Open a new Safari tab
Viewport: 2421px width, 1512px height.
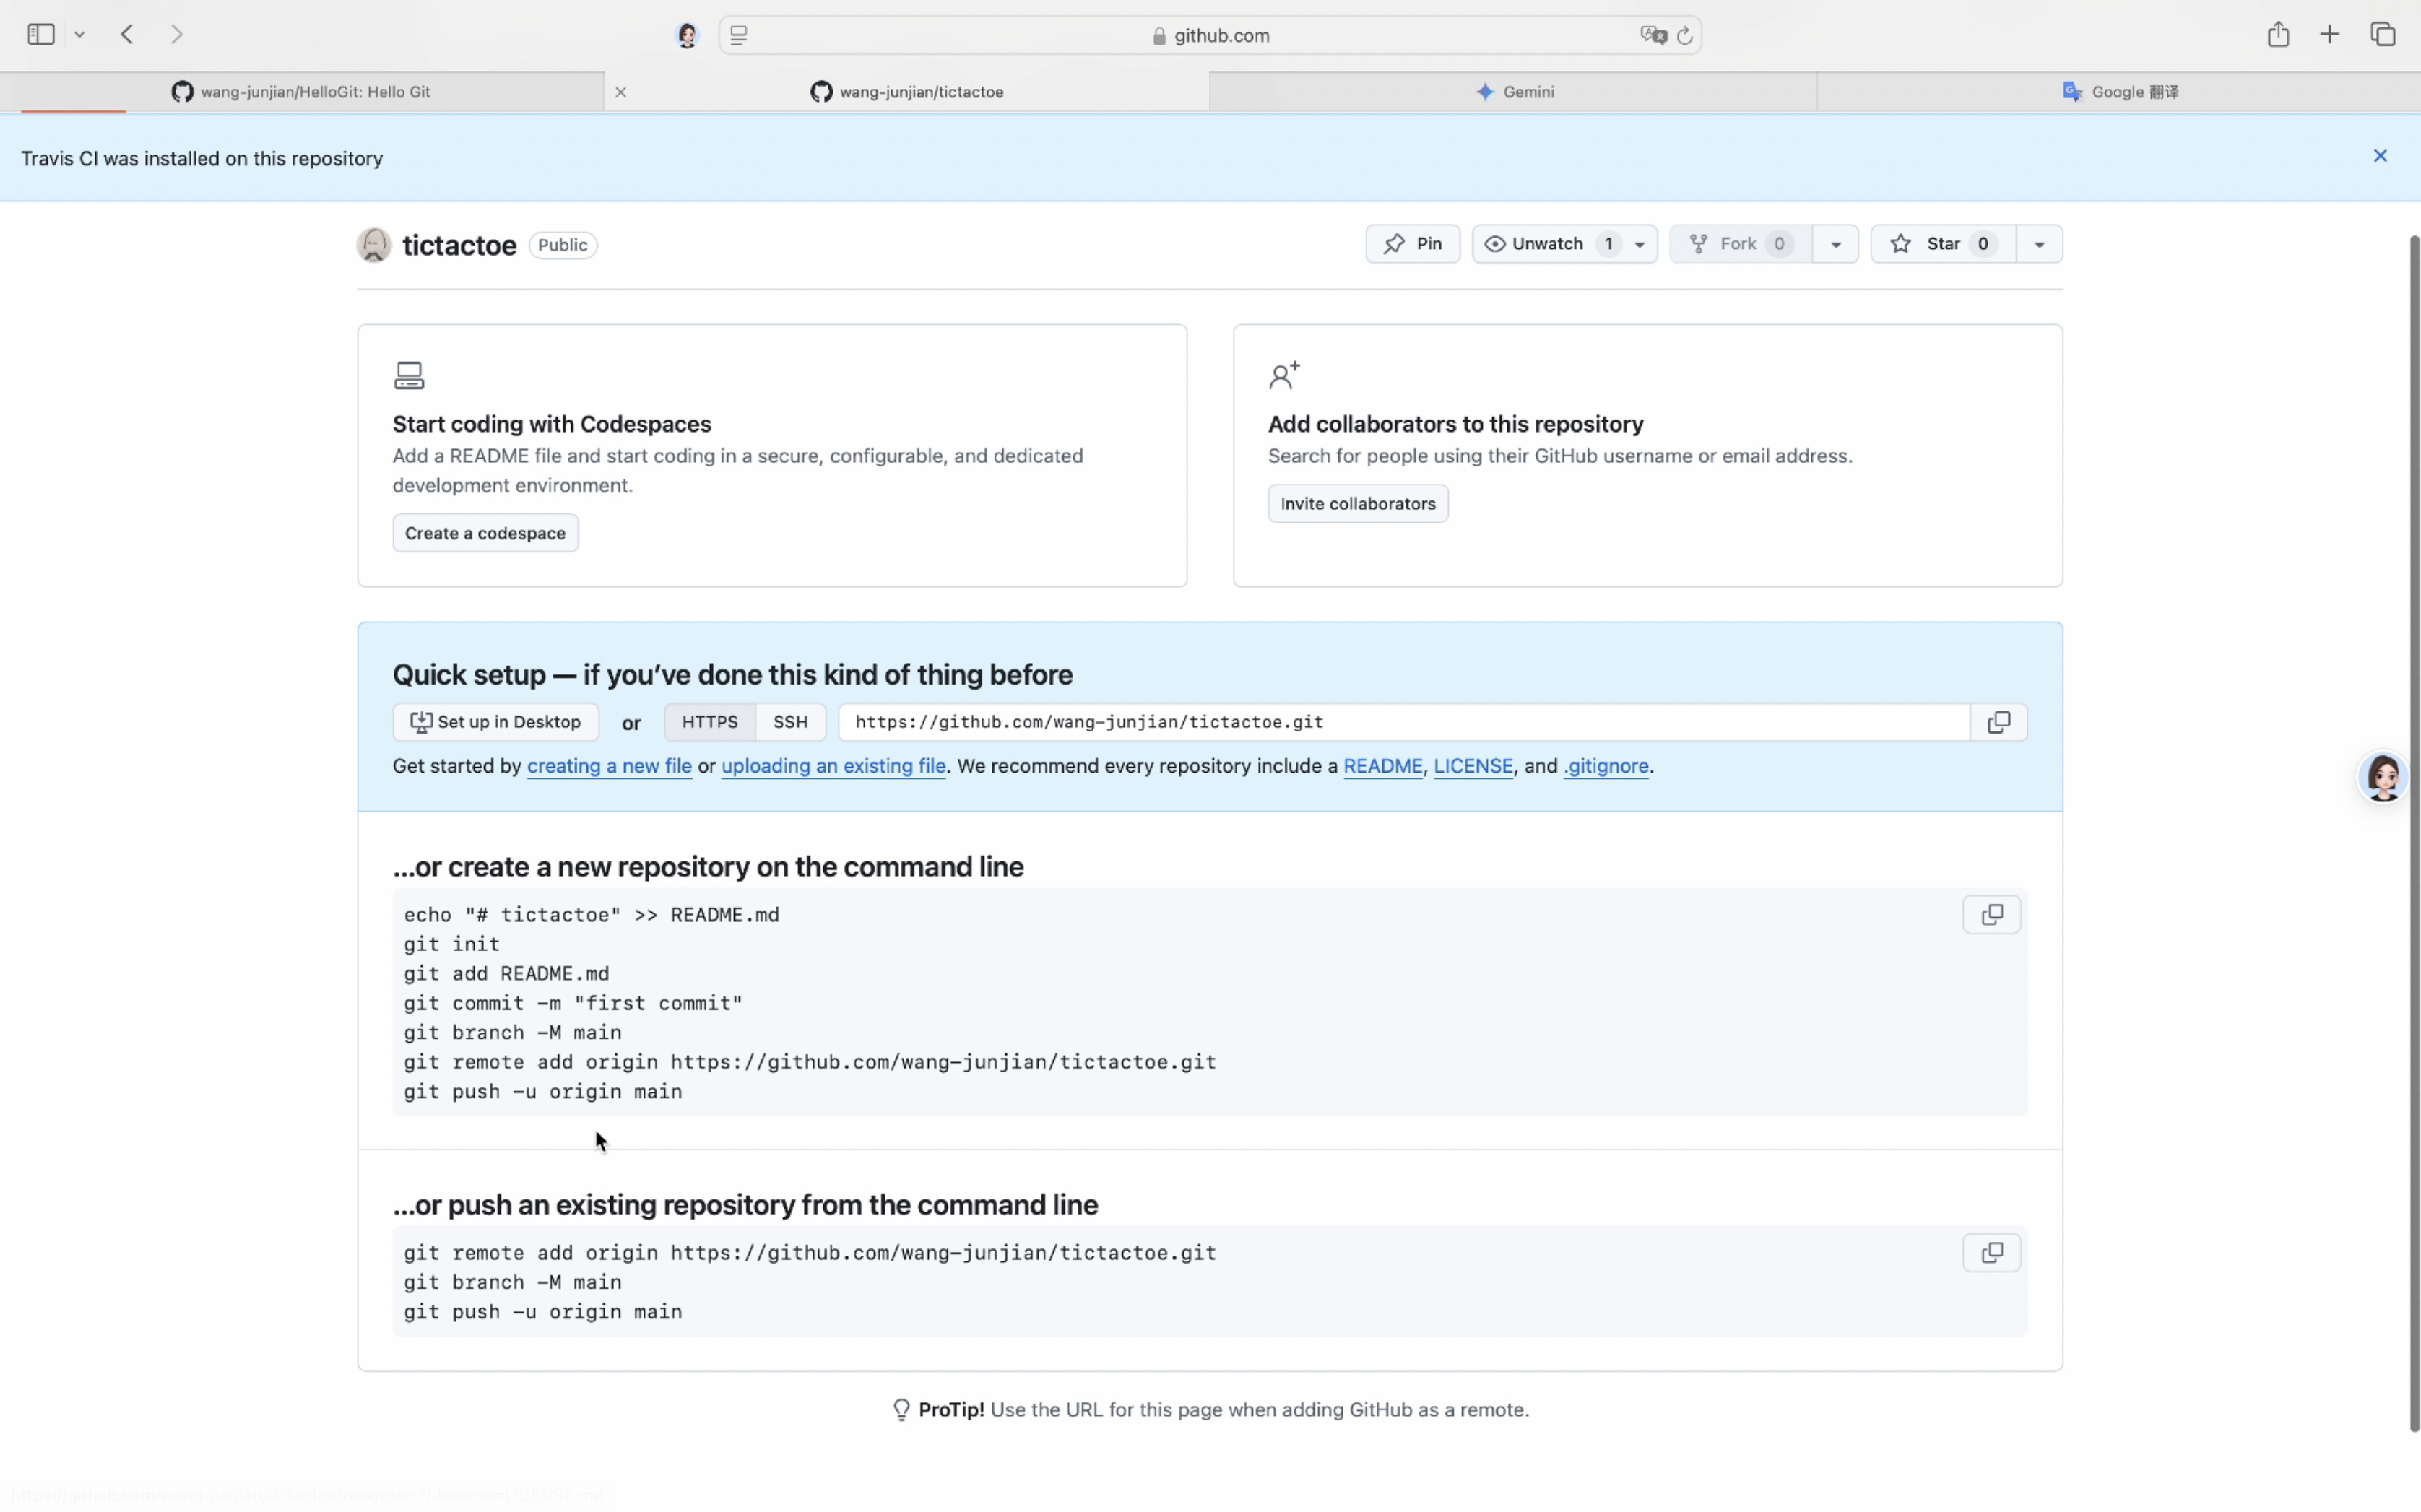[2330, 35]
